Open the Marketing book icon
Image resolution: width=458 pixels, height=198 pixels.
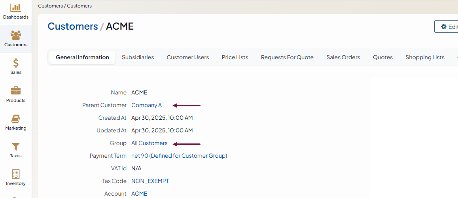coord(16,119)
